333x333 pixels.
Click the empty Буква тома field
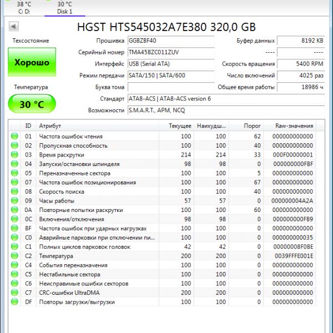pos(171,87)
